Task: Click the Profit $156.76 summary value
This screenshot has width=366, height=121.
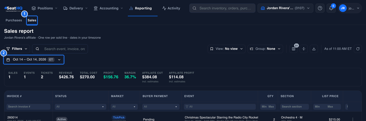Action: pyautogui.click(x=111, y=77)
